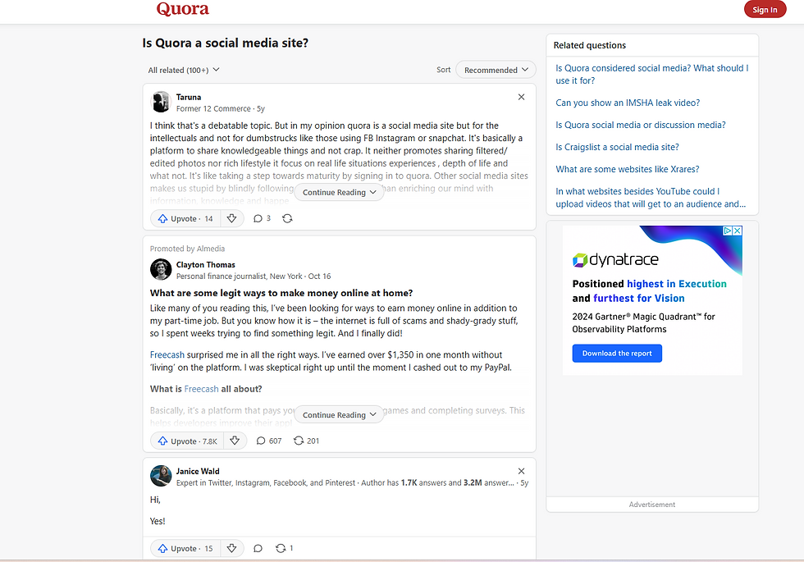Image resolution: width=804 pixels, height=562 pixels.
Task: Open Taruna's profile picture
Action: [x=161, y=102]
